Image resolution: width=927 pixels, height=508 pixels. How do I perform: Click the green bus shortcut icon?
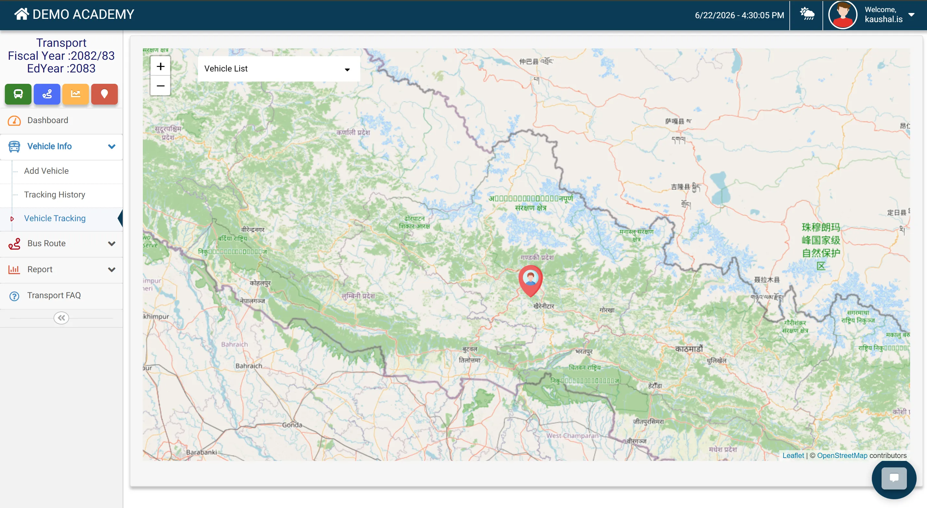pos(18,94)
